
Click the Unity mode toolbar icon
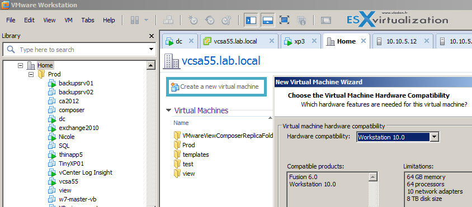click(301, 20)
